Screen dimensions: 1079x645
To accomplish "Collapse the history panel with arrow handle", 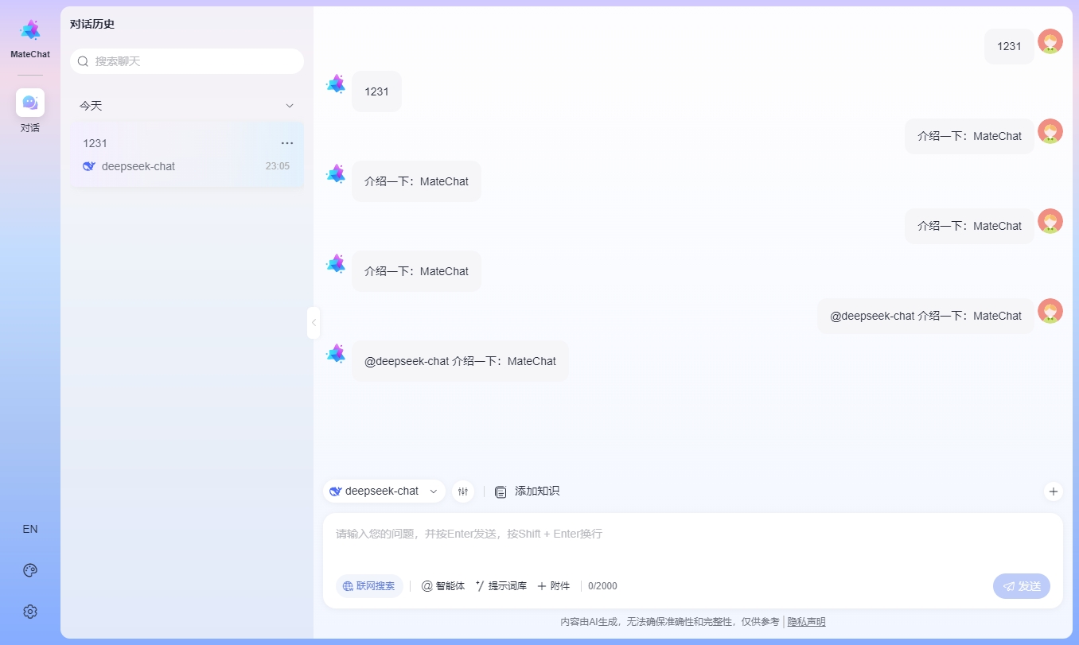I will pos(314,323).
